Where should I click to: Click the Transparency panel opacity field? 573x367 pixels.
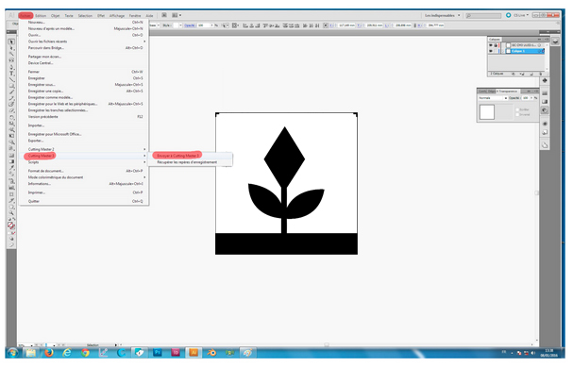pyautogui.click(x=526, y=98)
